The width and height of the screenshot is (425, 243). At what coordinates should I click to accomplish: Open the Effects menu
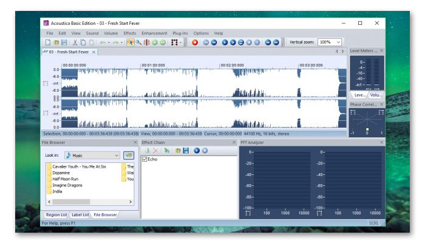(130, 33)
